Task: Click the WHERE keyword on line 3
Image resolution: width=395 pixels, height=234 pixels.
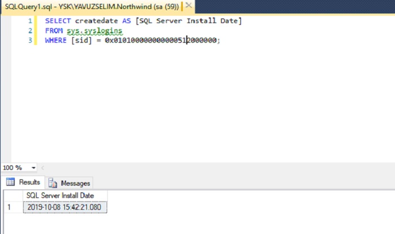Action: [x=56, y=40]
